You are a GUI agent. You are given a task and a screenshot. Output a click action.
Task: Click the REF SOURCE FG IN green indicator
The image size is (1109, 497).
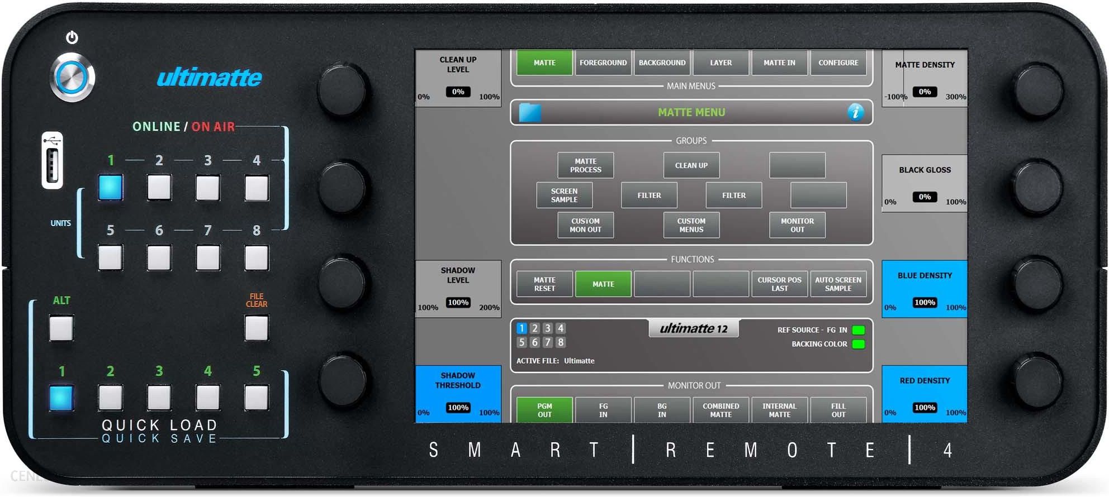[x=859, y=330]
